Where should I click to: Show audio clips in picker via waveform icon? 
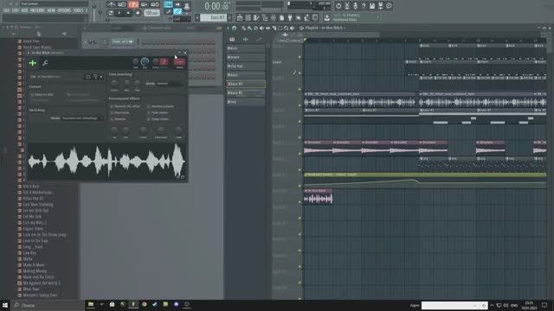246,39
